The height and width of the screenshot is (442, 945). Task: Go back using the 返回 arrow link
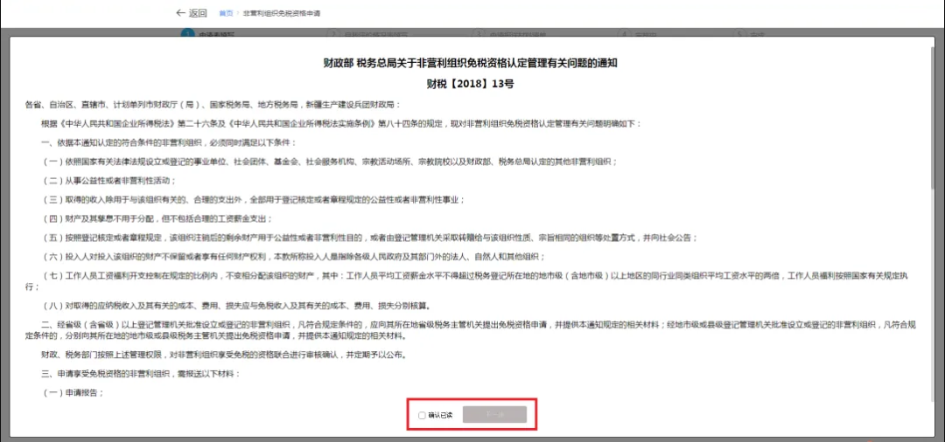pos(192,12)
